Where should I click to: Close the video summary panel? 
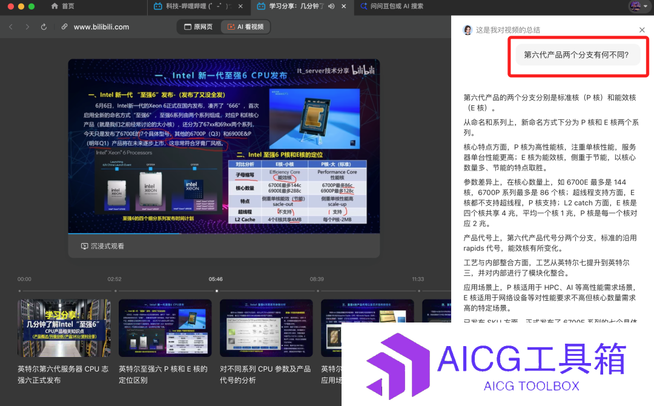click(642, 30)
